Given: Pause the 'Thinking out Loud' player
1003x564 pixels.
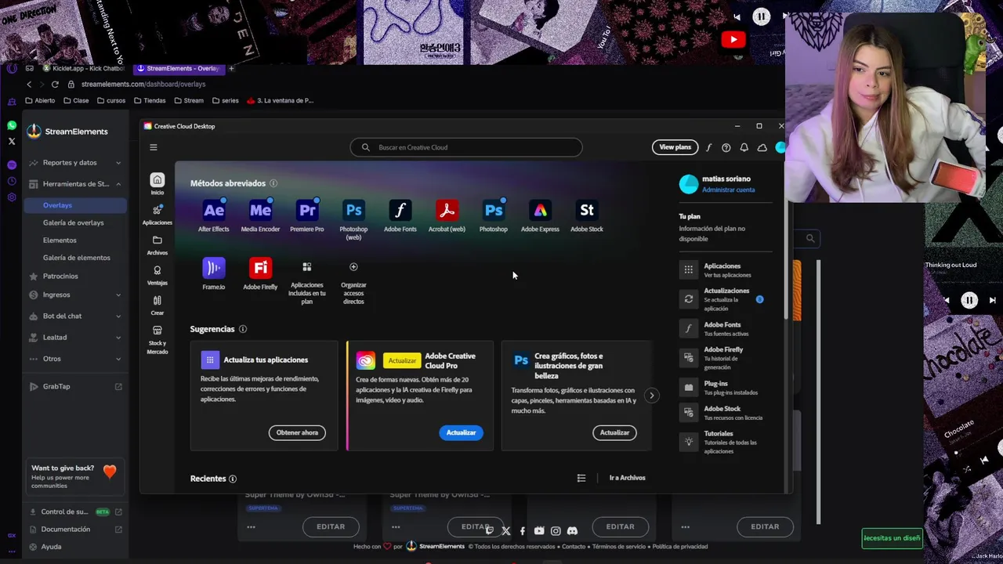Looking at the screenshot, I should point(969,300).
